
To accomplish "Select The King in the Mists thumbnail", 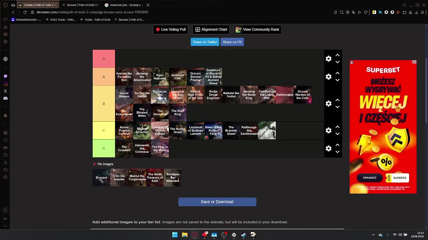I will 160,148.
